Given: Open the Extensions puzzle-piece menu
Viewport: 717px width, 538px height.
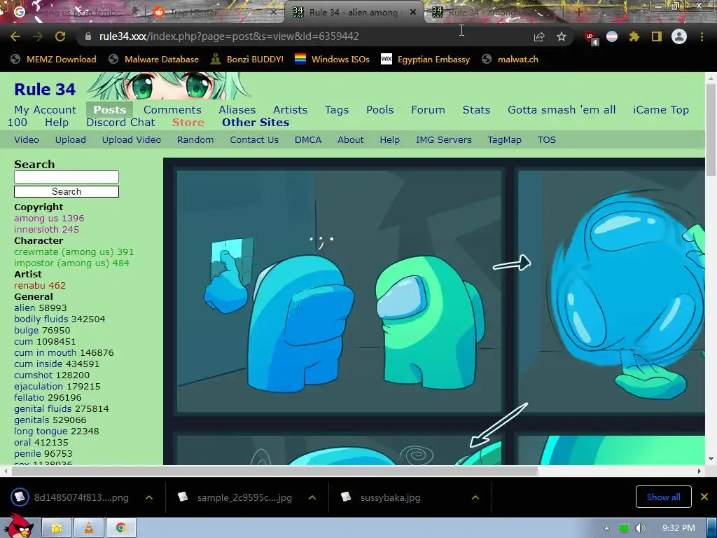Looking at the screenshot, I should [x=634, y=36].
